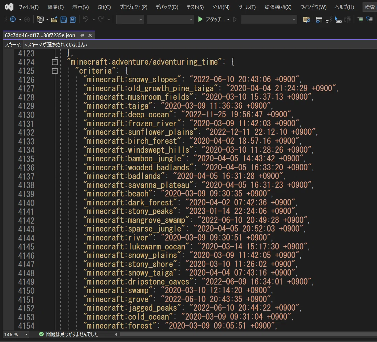The width and height of the screenshot is (377, 342).
Task: Click the undo-lines format icon at toolbar end
Action: coord(369,19)
